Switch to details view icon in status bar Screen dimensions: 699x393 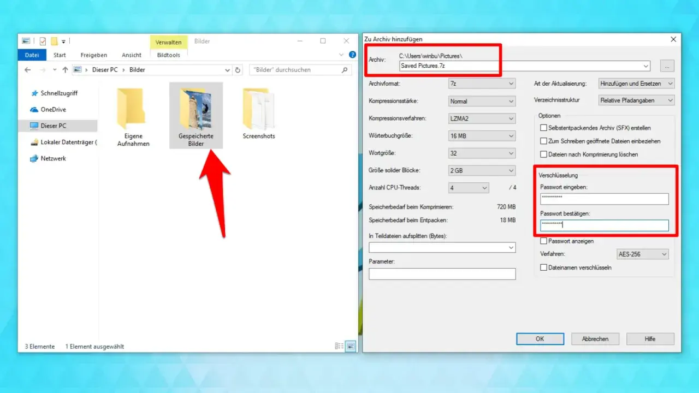pos(339,346)
